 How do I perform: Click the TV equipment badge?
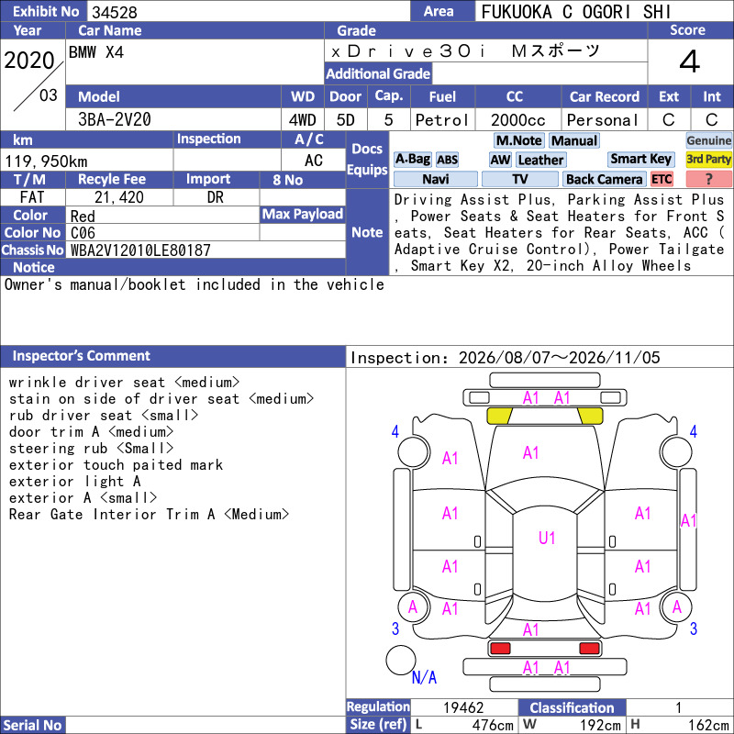tap(519, 179)
